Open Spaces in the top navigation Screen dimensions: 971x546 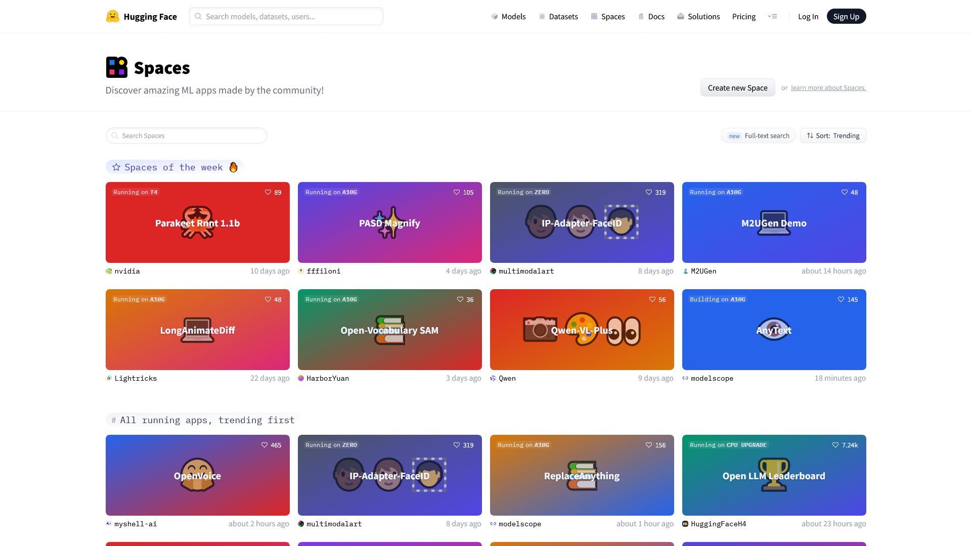click(x=608, y=16)
